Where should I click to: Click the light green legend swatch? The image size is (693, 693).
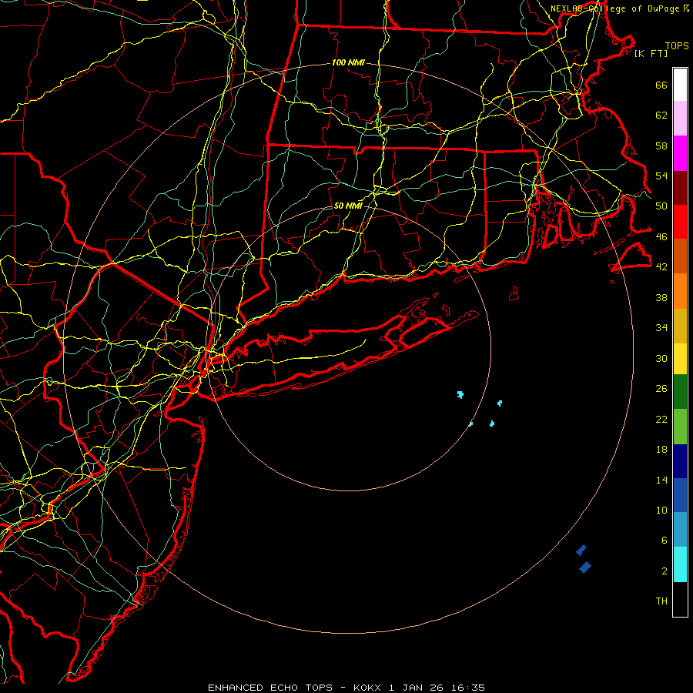click(x=680, y=427)
